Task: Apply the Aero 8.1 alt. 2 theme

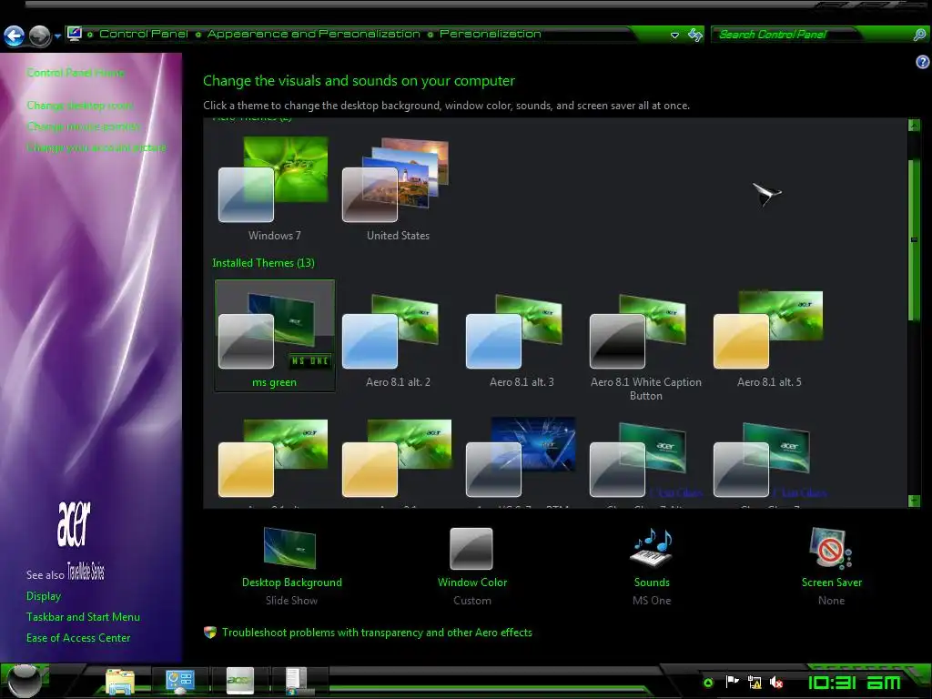Action: (398, 340)
